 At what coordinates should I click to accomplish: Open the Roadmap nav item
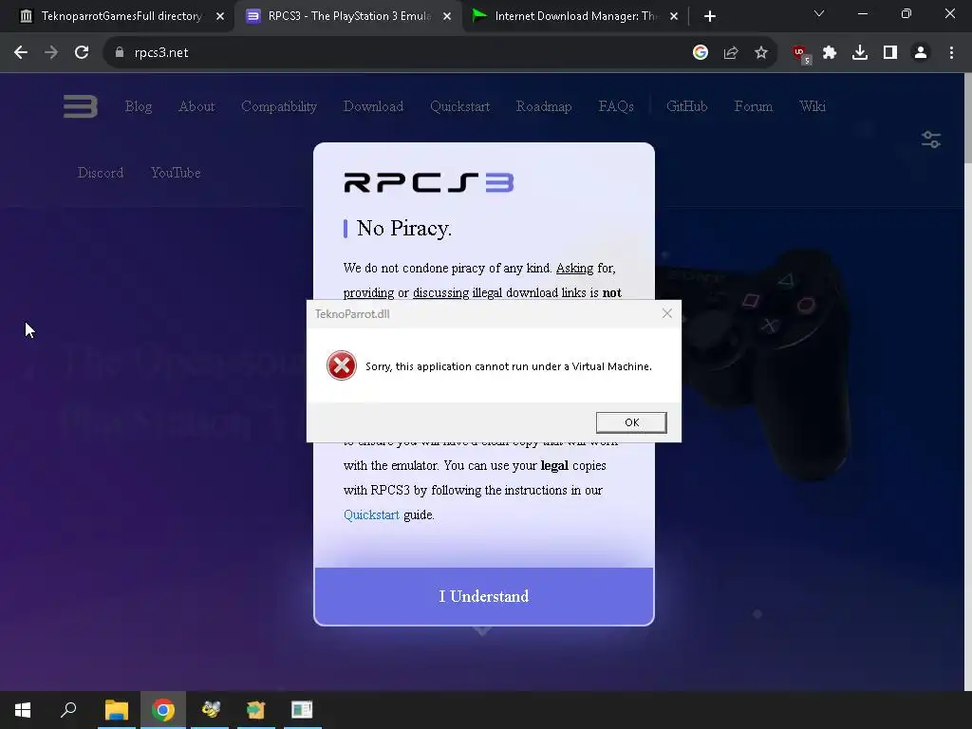[544, 106]
